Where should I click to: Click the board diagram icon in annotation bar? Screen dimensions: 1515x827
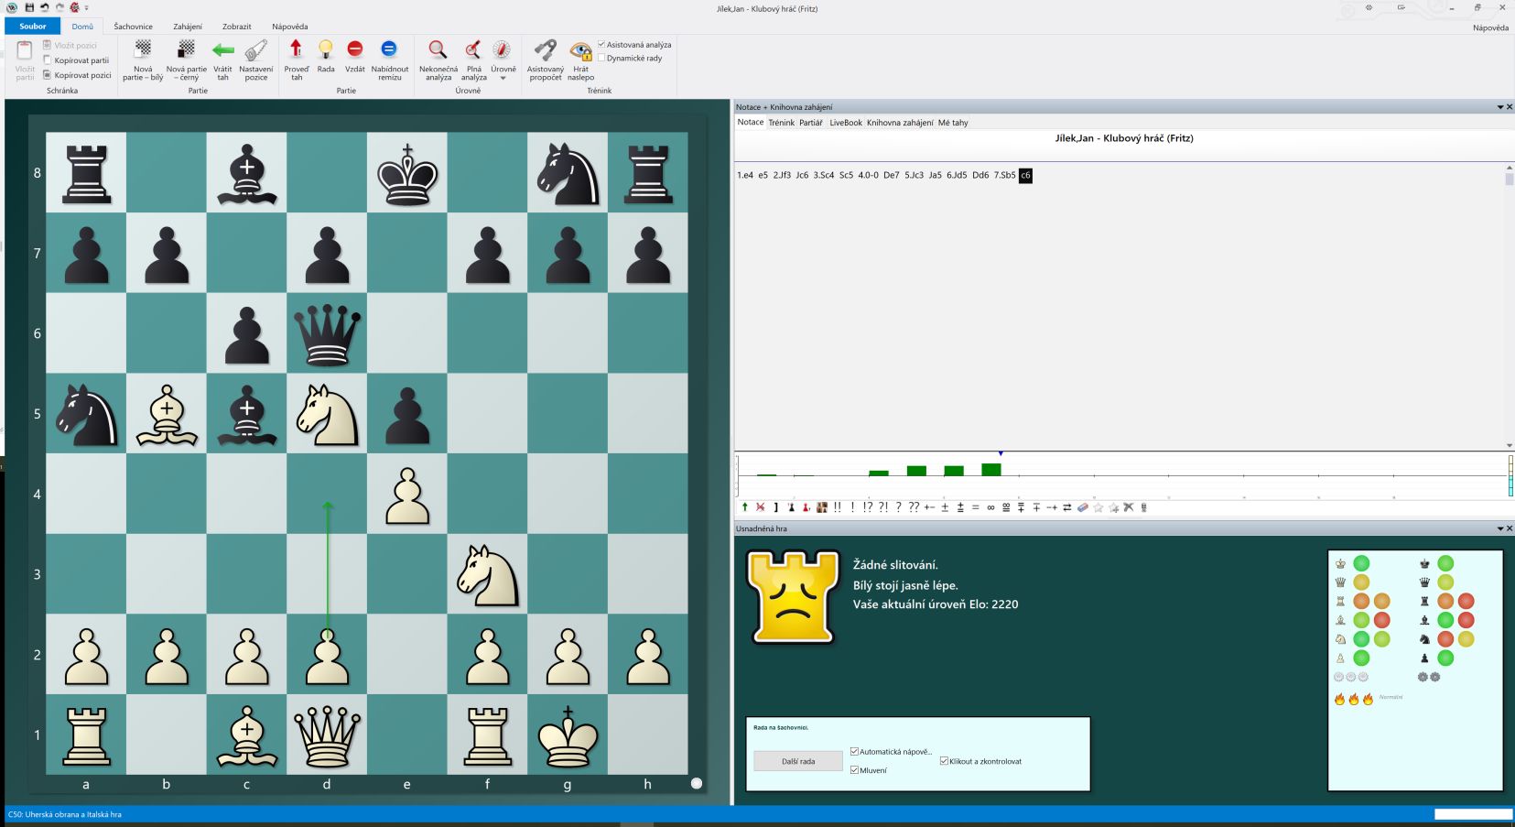point(822,507)
